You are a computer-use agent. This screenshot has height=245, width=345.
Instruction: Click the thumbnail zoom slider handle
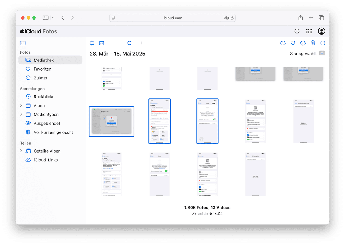coord(129,43)
